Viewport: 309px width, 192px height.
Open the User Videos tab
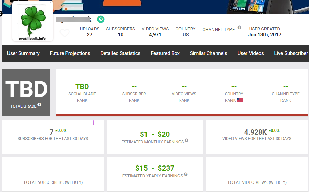(x=251, y=53)
